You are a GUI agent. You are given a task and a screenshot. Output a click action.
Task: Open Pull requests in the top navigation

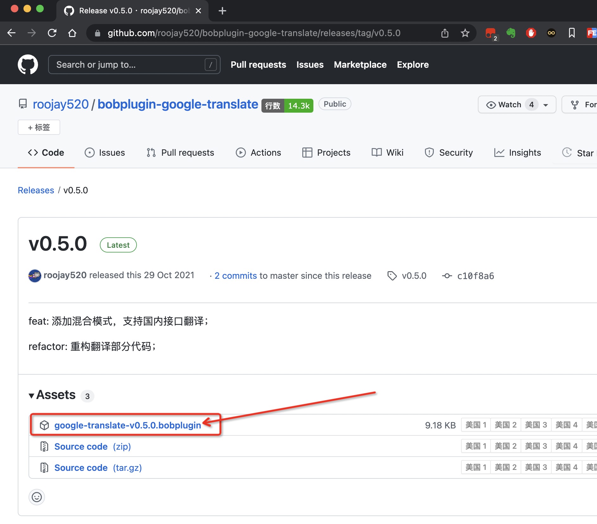click(x=258, y=65)
